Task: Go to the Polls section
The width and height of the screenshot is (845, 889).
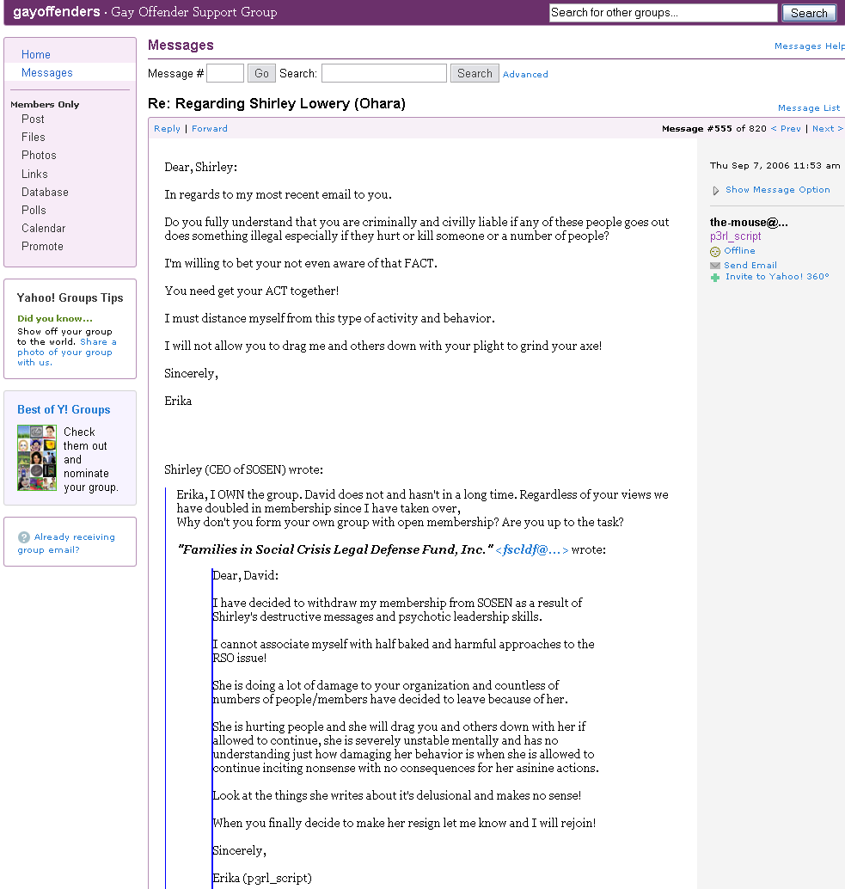Action: (x=34, y=211)
